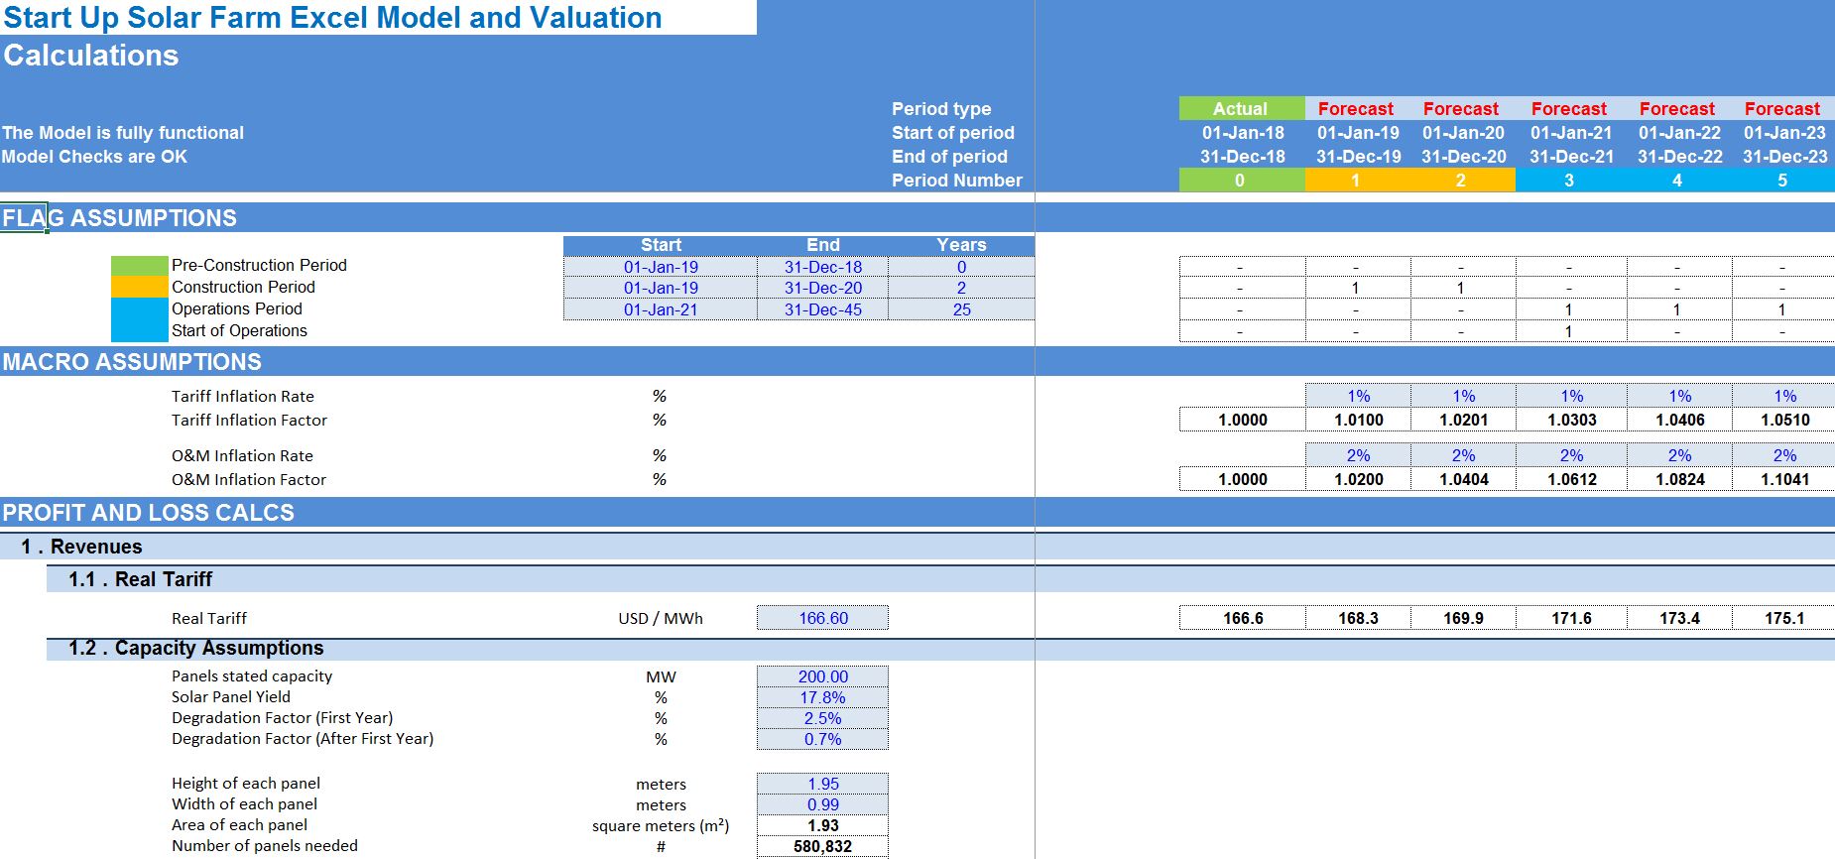Click blue Period Number cell 5

pyautogui.click(x=1782, y=180)
